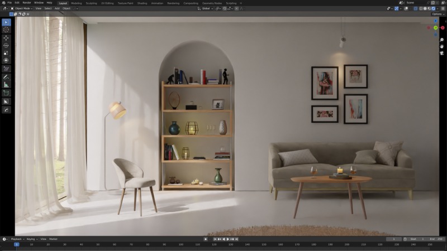
Task: Enable rendered viewport shading mode
Action: click(x=434, y=8)
